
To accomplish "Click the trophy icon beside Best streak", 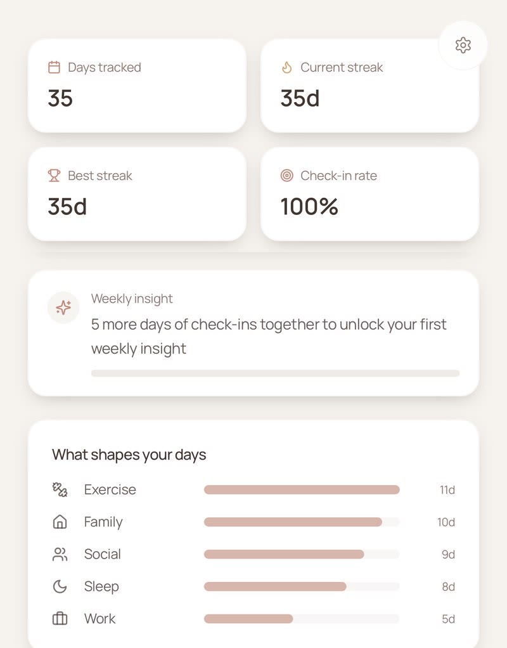I will tap(54, 176).
